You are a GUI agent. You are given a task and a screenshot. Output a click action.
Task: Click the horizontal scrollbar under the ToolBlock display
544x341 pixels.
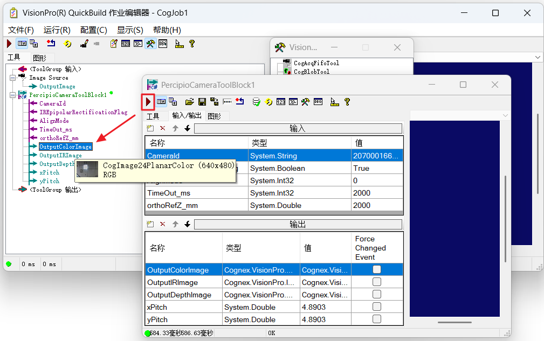(x=455, y=322)
